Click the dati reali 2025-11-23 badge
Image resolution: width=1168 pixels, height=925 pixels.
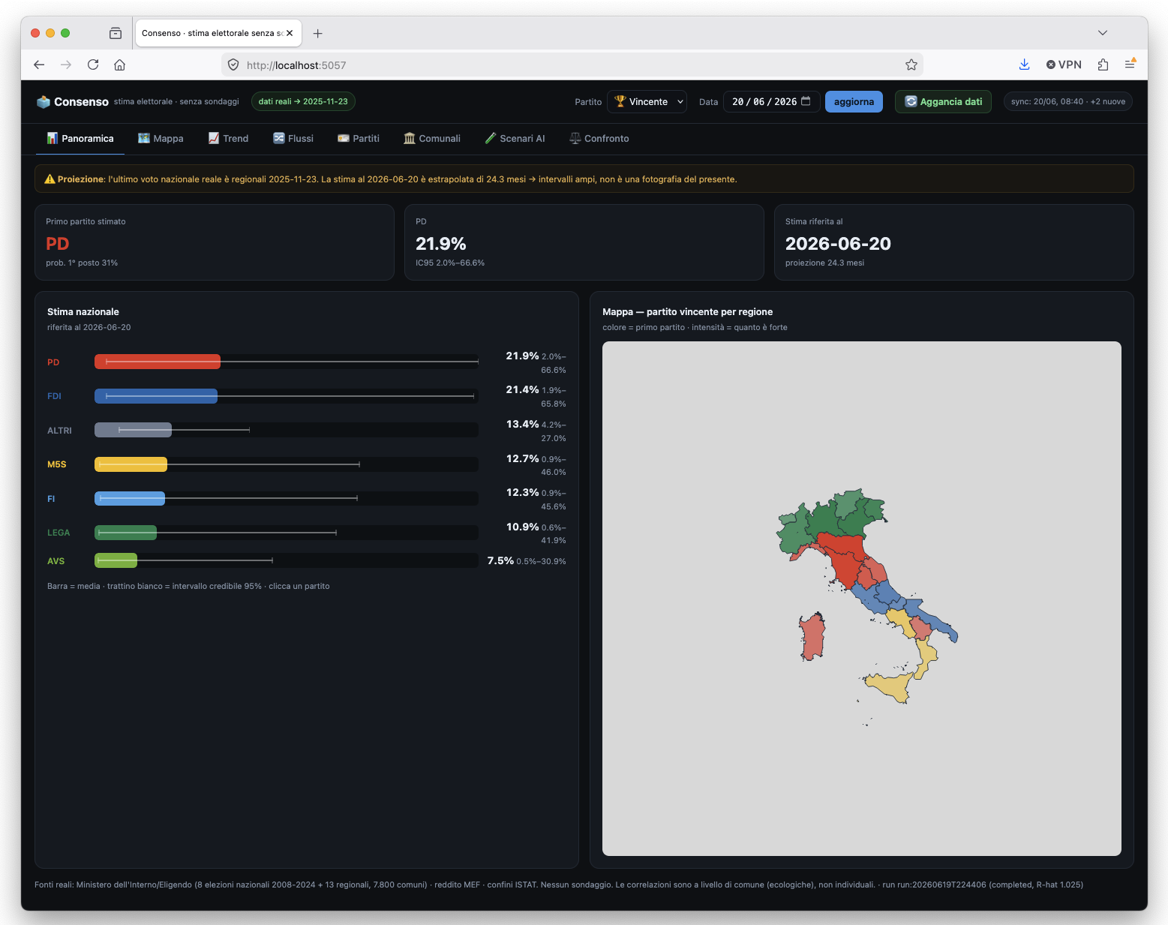click(x=303, y=102)
